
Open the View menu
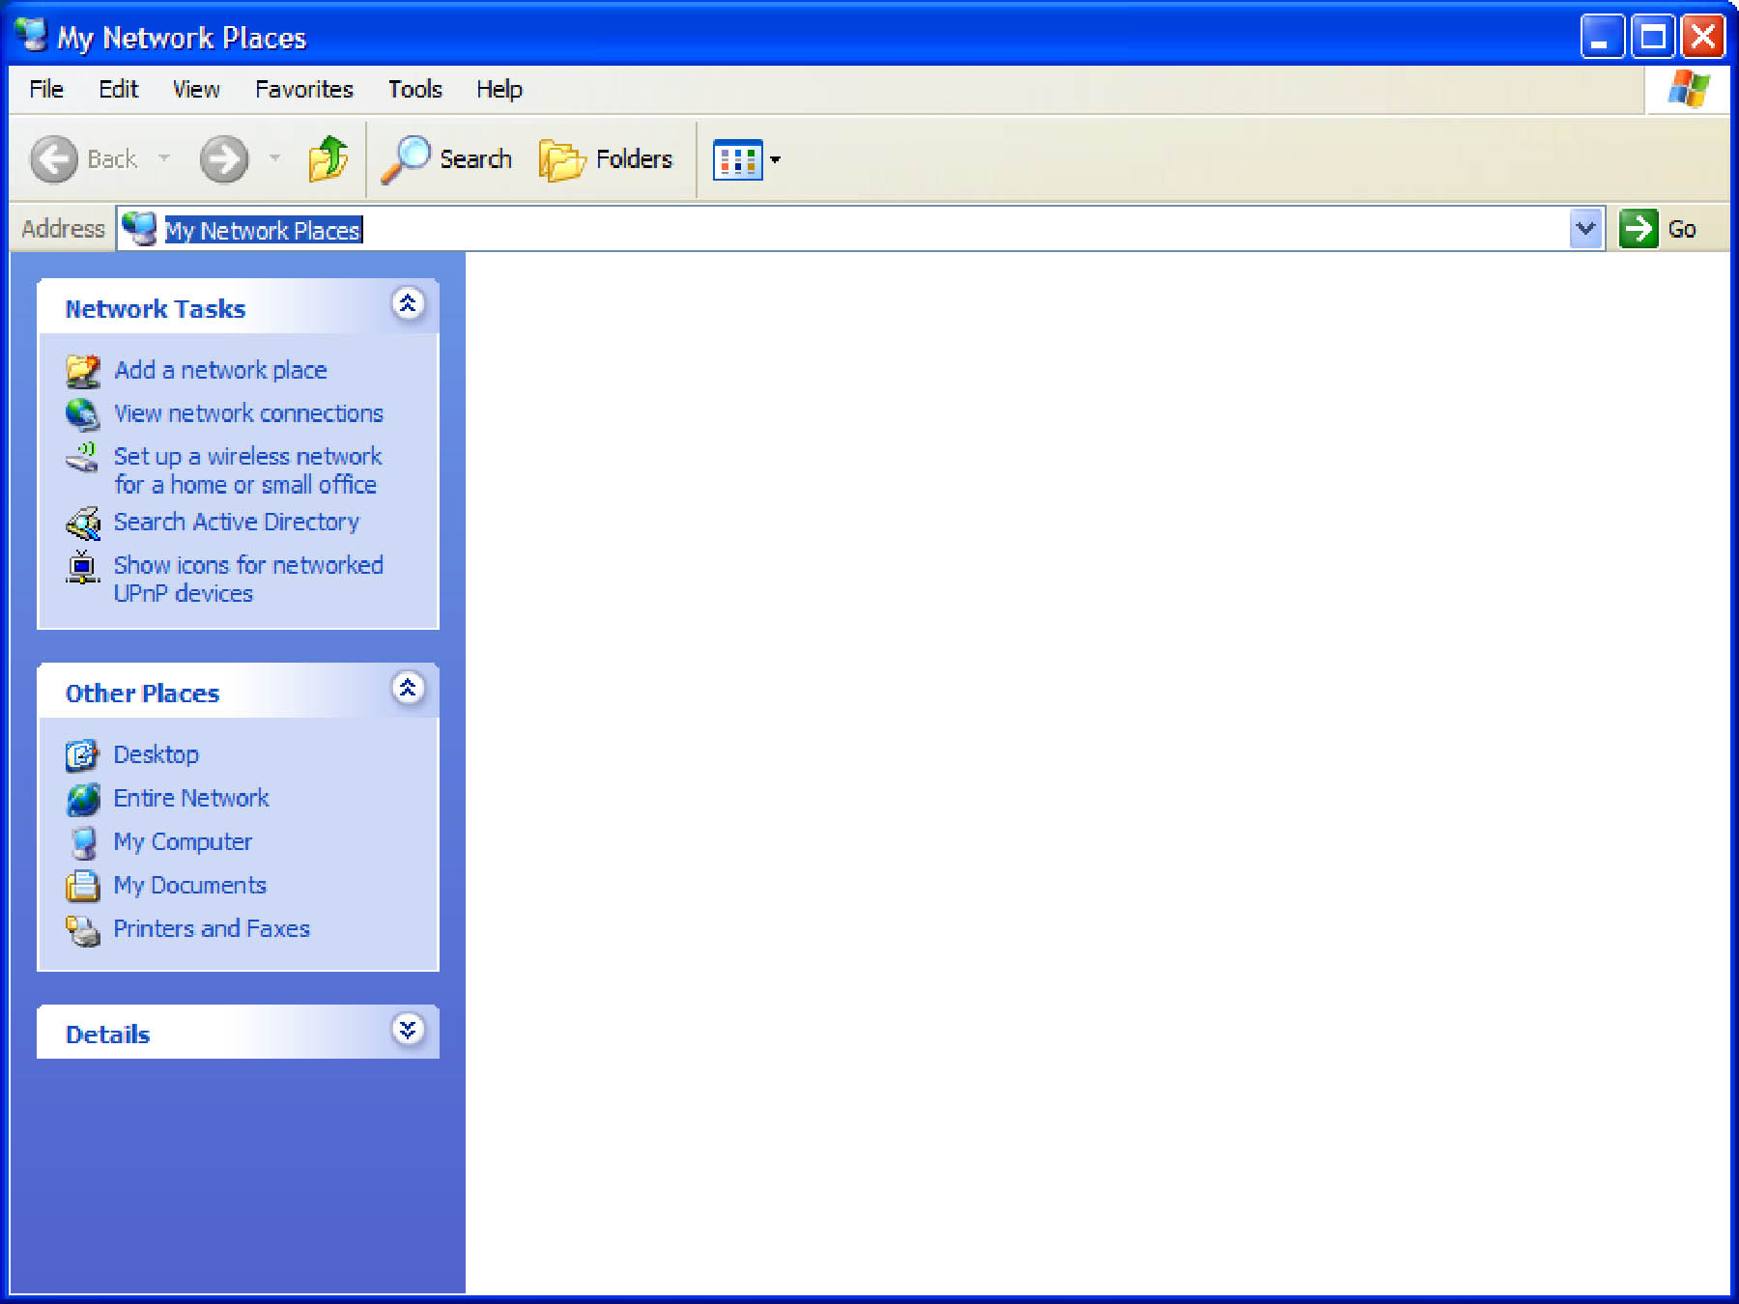pyautogui.click(x=196, y=89)
